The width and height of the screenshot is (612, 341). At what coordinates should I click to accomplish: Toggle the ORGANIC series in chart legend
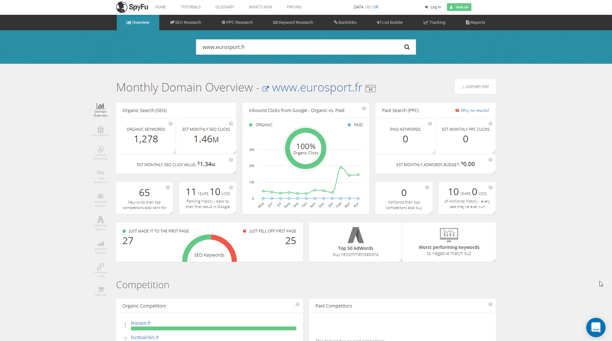[x=261, y=125]
